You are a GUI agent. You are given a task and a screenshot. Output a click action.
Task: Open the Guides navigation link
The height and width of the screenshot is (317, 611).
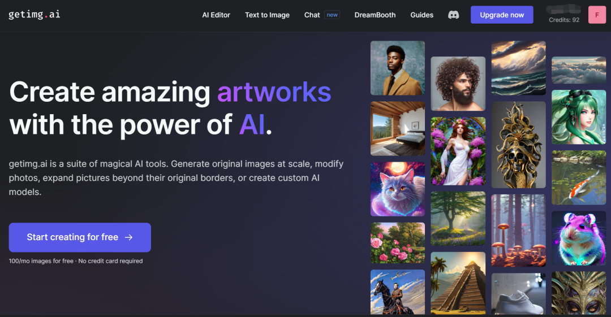(x=421, y=15)
